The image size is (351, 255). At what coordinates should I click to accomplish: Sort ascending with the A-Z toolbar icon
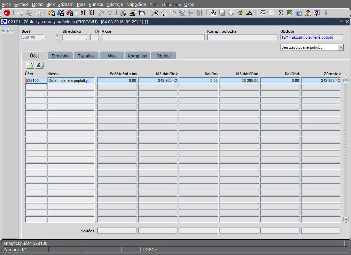tap(83, 13)
